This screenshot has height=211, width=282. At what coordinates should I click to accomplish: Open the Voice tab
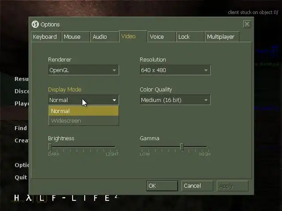click(162, 36)
